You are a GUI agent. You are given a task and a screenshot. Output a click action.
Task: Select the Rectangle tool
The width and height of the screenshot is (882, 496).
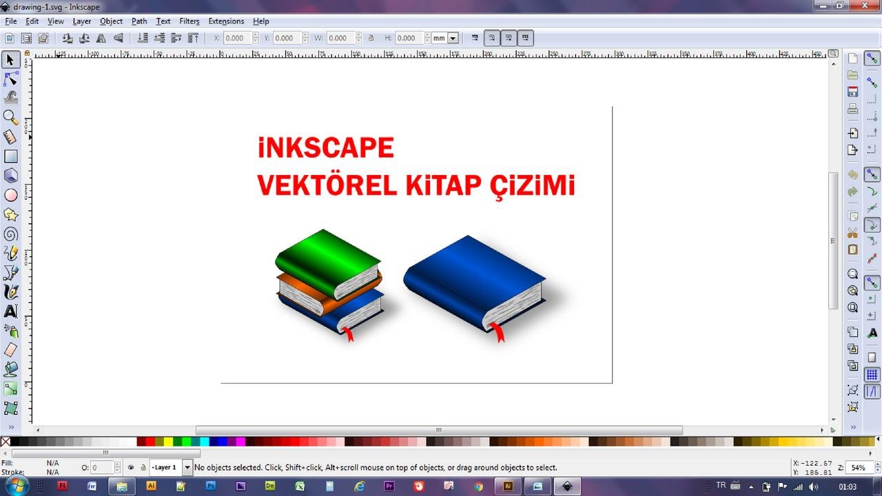(x=10, y=156)
